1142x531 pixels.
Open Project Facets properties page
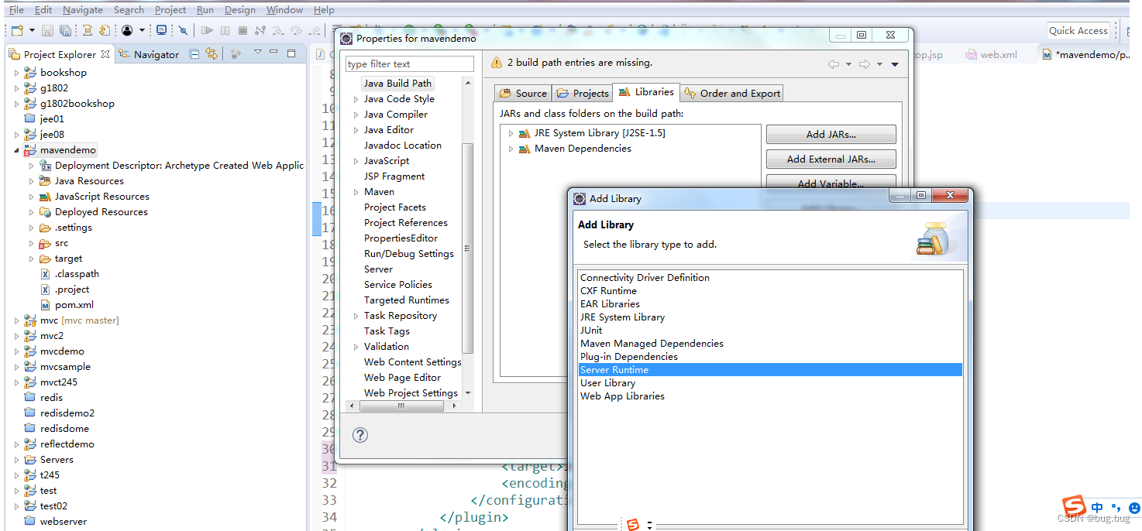394,207
